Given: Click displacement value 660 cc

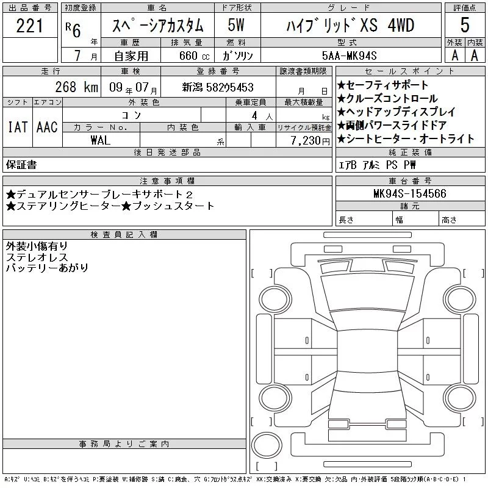Looking at the screenshot, I should [x=194, y=56].
